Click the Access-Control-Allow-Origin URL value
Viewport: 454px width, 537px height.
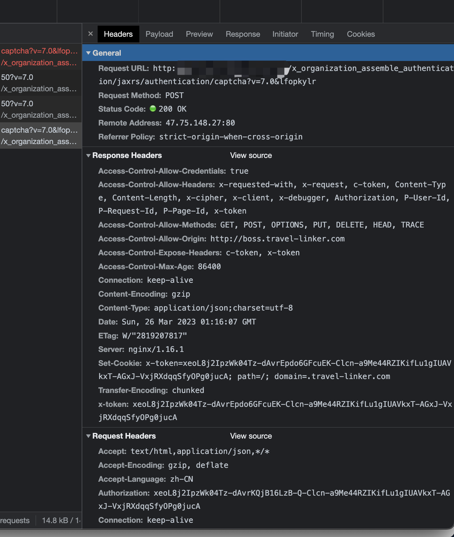(x=277, y=239)
